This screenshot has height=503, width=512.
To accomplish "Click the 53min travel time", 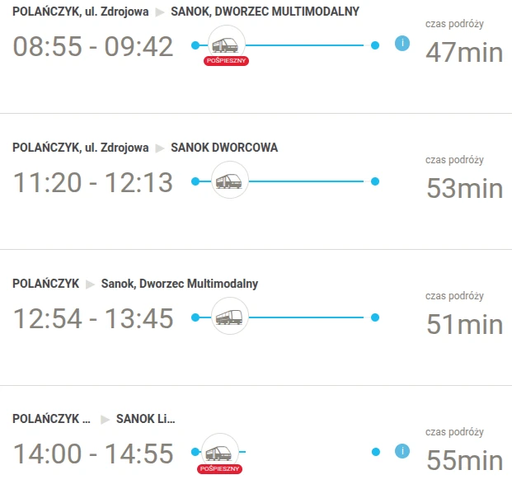I will click(x=464, y=189).
